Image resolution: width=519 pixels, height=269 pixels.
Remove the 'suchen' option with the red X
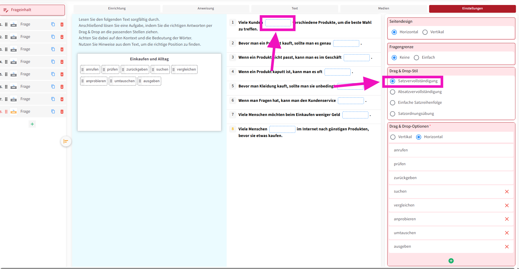[x=507, y=192]
